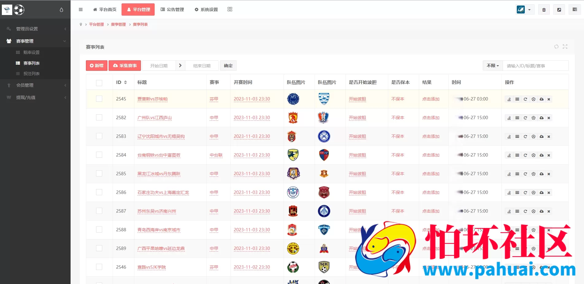Click the trash icon in the top toolbar

(544, 10)
